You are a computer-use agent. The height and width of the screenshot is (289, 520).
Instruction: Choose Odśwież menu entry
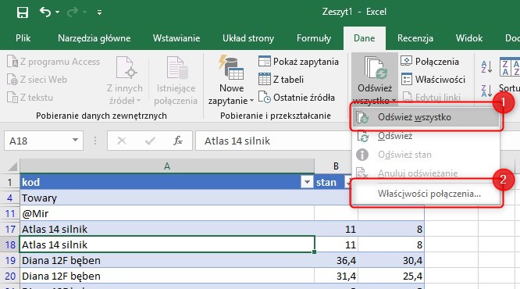click(x=426, y=136)
